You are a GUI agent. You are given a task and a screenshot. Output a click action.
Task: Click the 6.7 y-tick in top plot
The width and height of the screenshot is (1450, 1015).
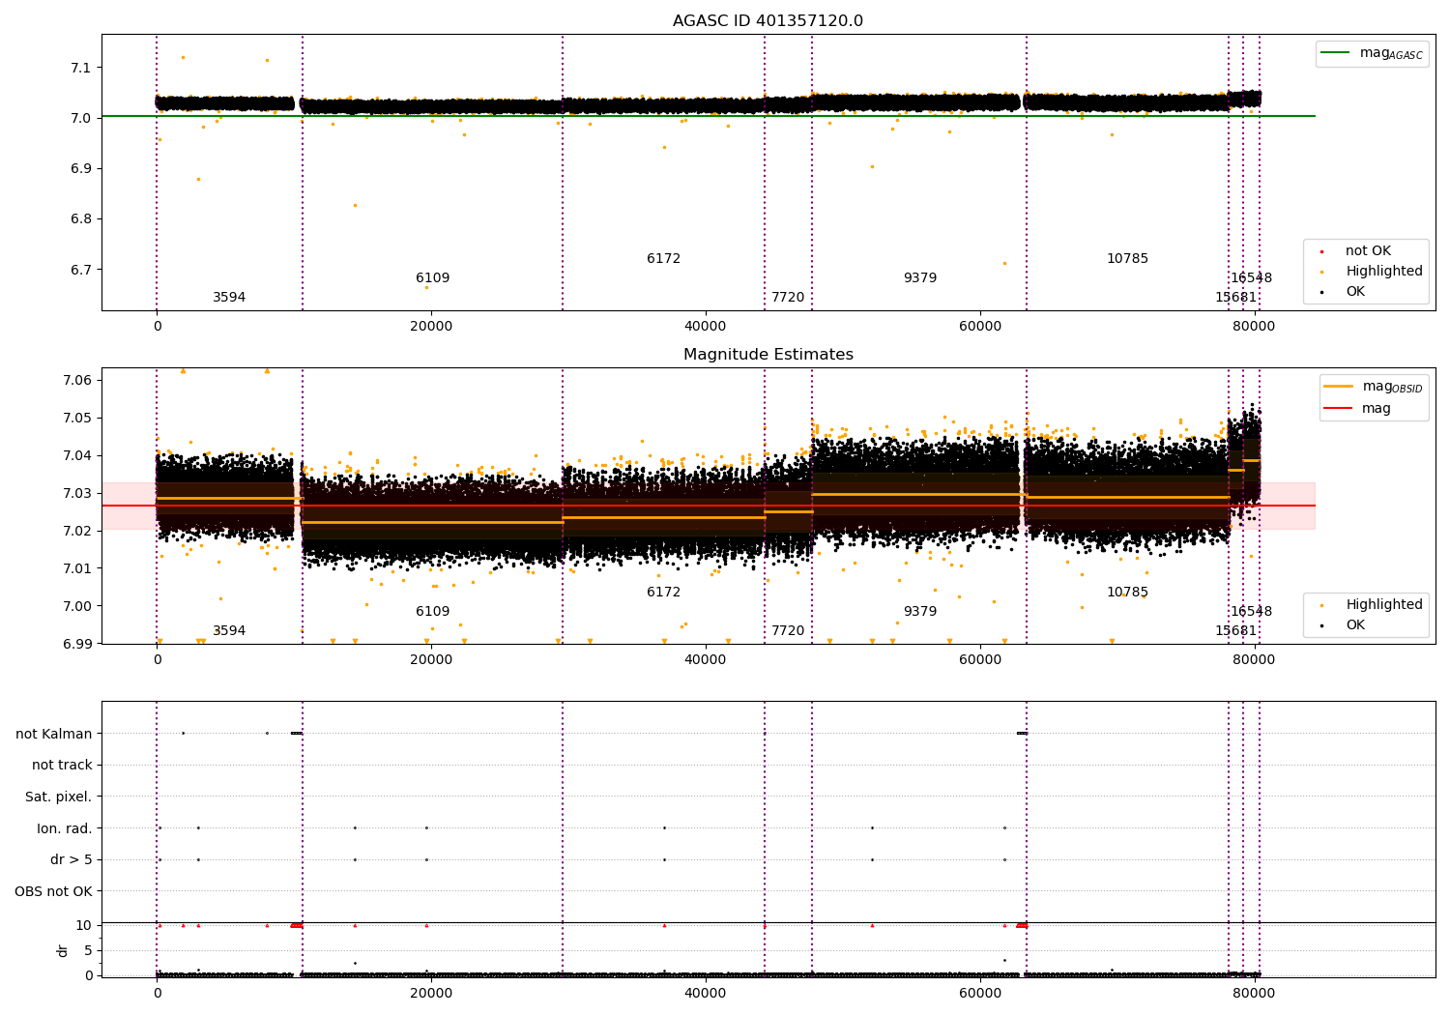click(80, 270)
